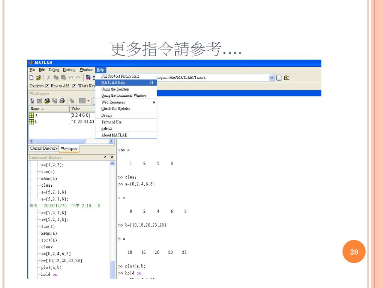Select MATLAB Help menu entry
This screenshot has height=288, width=384.
coord(126,82)
